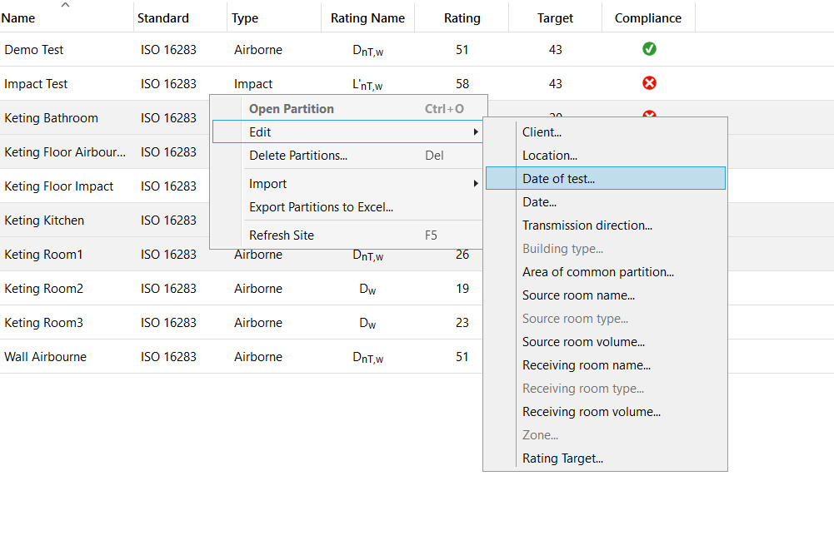Choose 'Date of test...' in the Edit submenu
The height and width of the screenshot is (560, 834).
coord(558,179)
